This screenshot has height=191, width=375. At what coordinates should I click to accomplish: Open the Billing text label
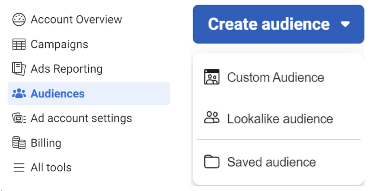[x=46, y=143]
